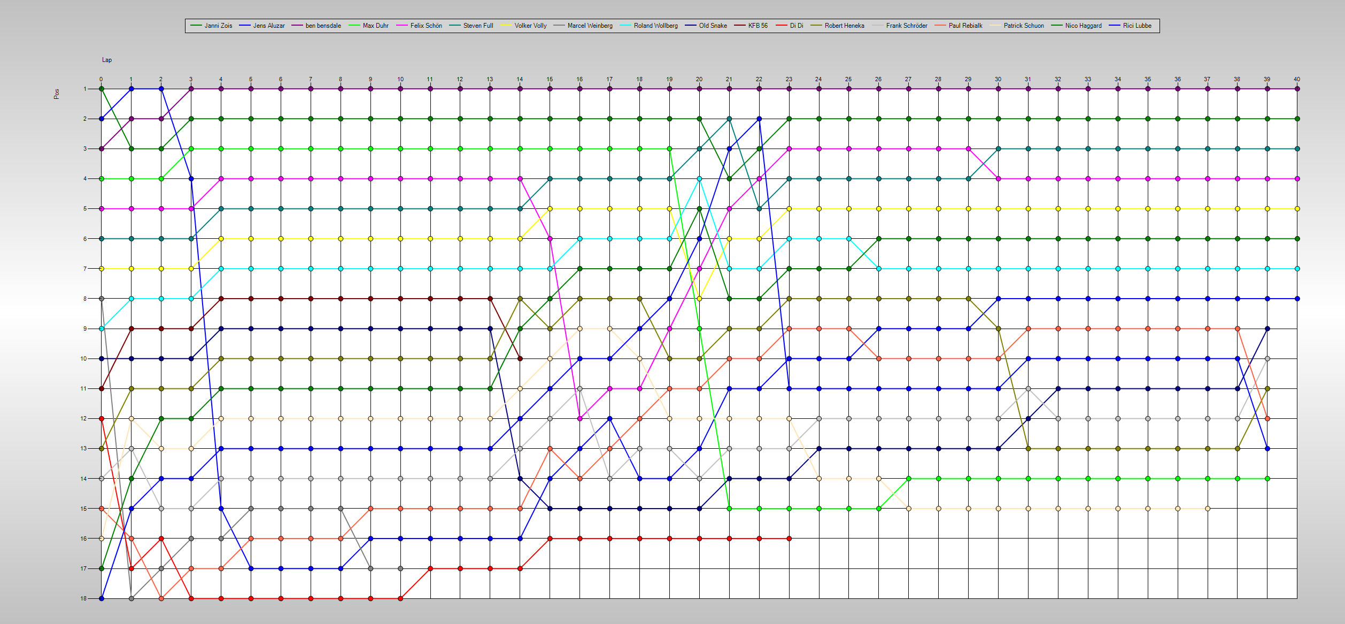Click blue marker at lap 39 position 13
Image resolution: width=1345 pixels, height=624 pixels.
click(x=1267, y=448)
